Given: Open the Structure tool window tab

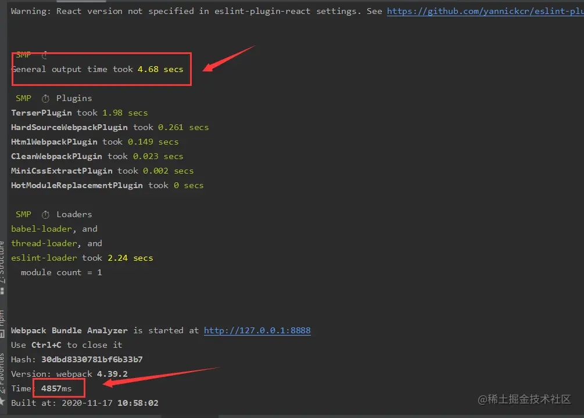Looking at the screenshot, I should tap(2, 263).
